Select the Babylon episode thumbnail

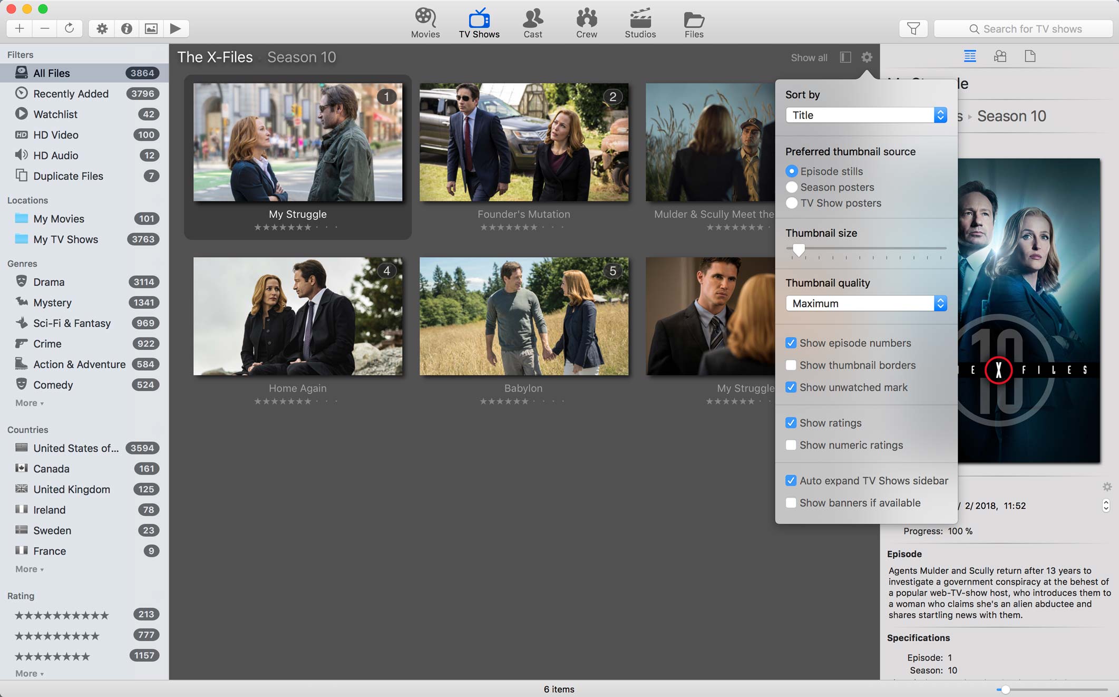coord(524,316)
